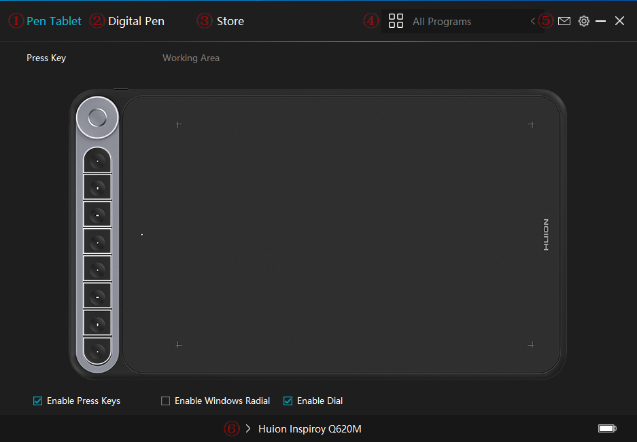Switch to the Digital Pen tab
The image size is (637, 442).
coord(136,21)
